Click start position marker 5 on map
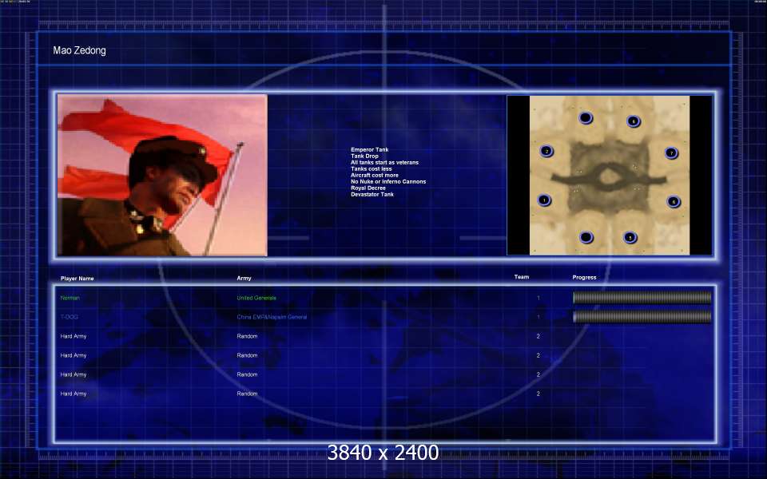Screen dimensions: 767x479 pyautogui.click(x=630, y=238)
